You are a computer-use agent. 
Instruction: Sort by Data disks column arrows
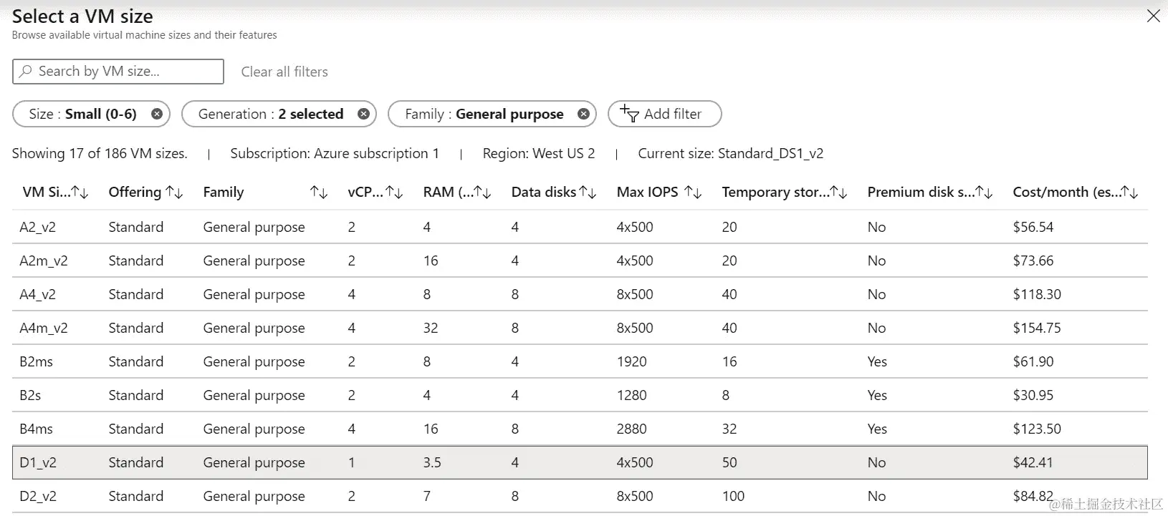588,193
